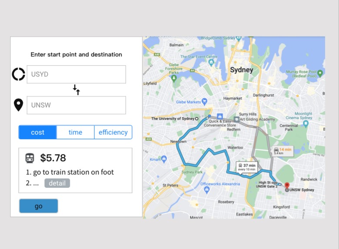Click the Moonlight Cinema Sydney pin
This screenshot has width=339, height=249.
305,124
